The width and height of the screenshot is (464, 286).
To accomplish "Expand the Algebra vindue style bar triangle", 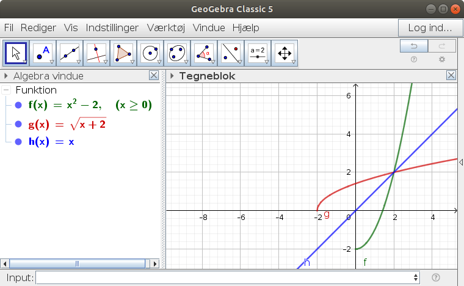I will click(x=5, y=76).
